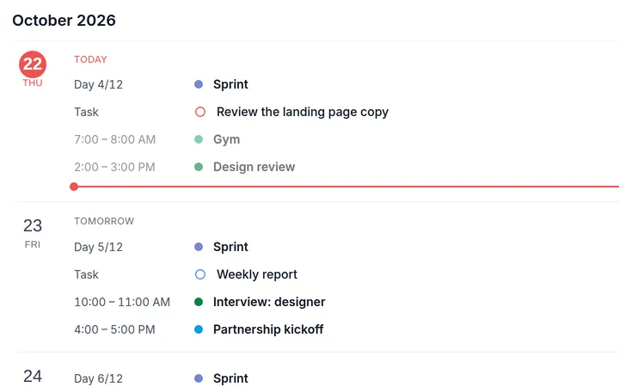Click the THU weekday label
The image size is (619, 387).
pyautogui.click(x=33, y=83)
